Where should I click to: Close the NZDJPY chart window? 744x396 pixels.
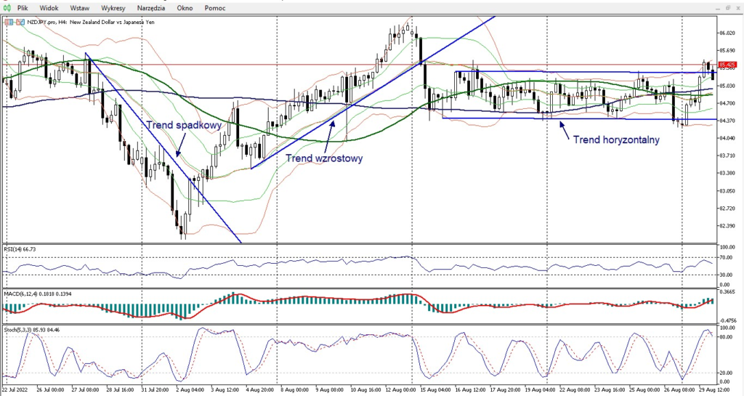(737, 8)
